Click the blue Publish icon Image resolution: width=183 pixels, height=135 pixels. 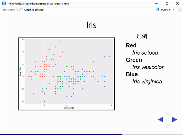pyautogui.click(x=158, y=10)
